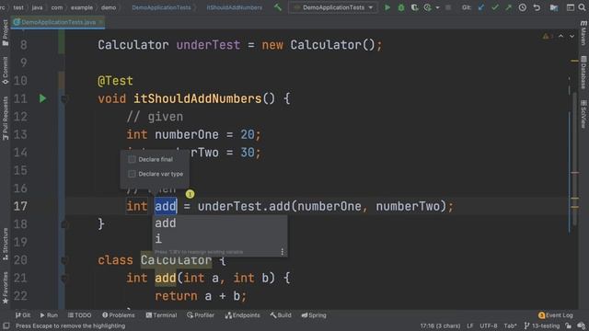The width and height of the screenshot is (589, 331).
Task: Click the yellow hint badge above add
Action: click(x=190, y=194)
